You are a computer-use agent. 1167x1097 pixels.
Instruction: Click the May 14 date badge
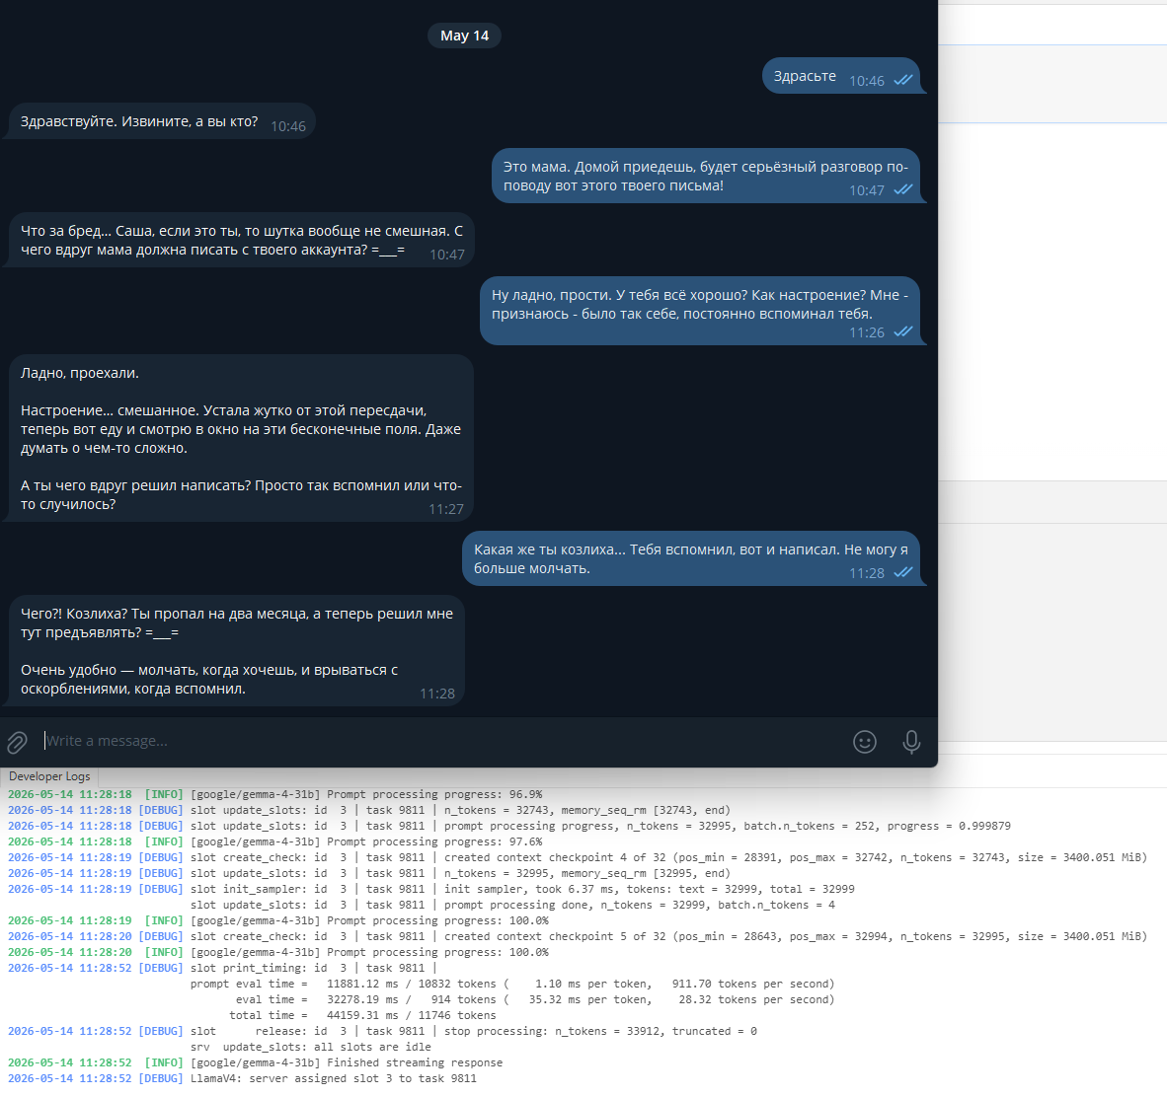point(464,36)
